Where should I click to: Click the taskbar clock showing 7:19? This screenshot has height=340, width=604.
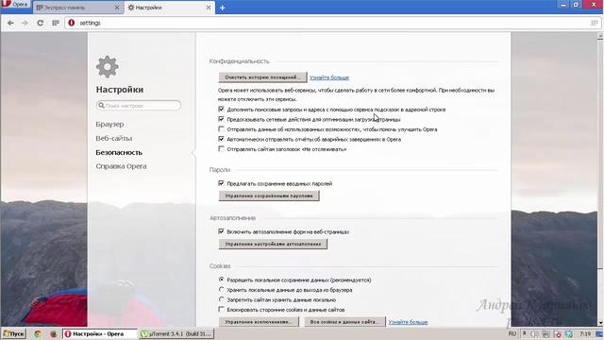coord(585,333)
